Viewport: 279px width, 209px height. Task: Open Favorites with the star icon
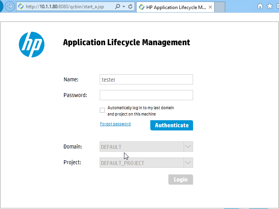point(269,6)
